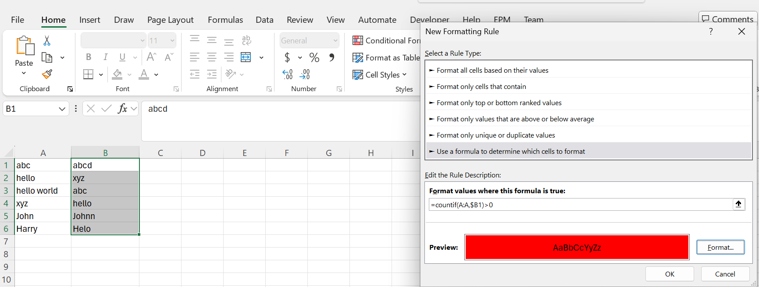759x287 pixels.
Task: Click the Decrease Indent icon
Action: click(195, 74)
